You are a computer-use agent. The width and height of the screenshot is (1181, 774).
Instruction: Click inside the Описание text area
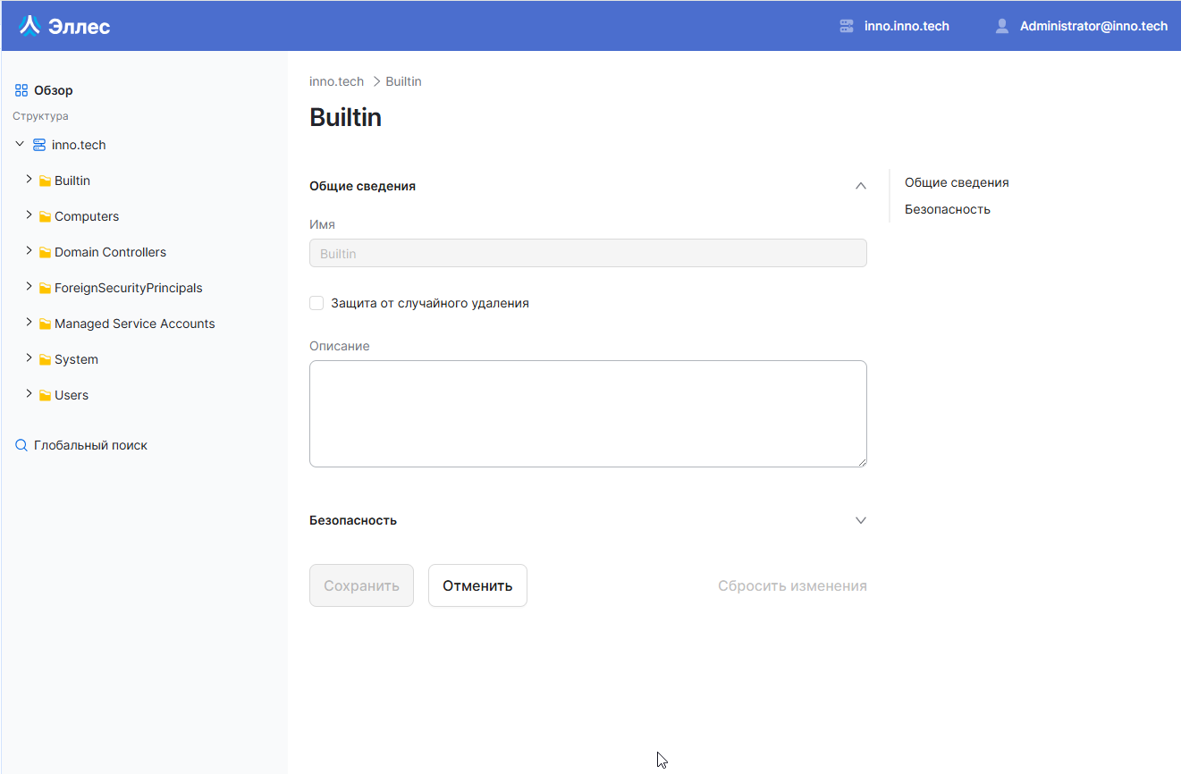pos(587,413)
